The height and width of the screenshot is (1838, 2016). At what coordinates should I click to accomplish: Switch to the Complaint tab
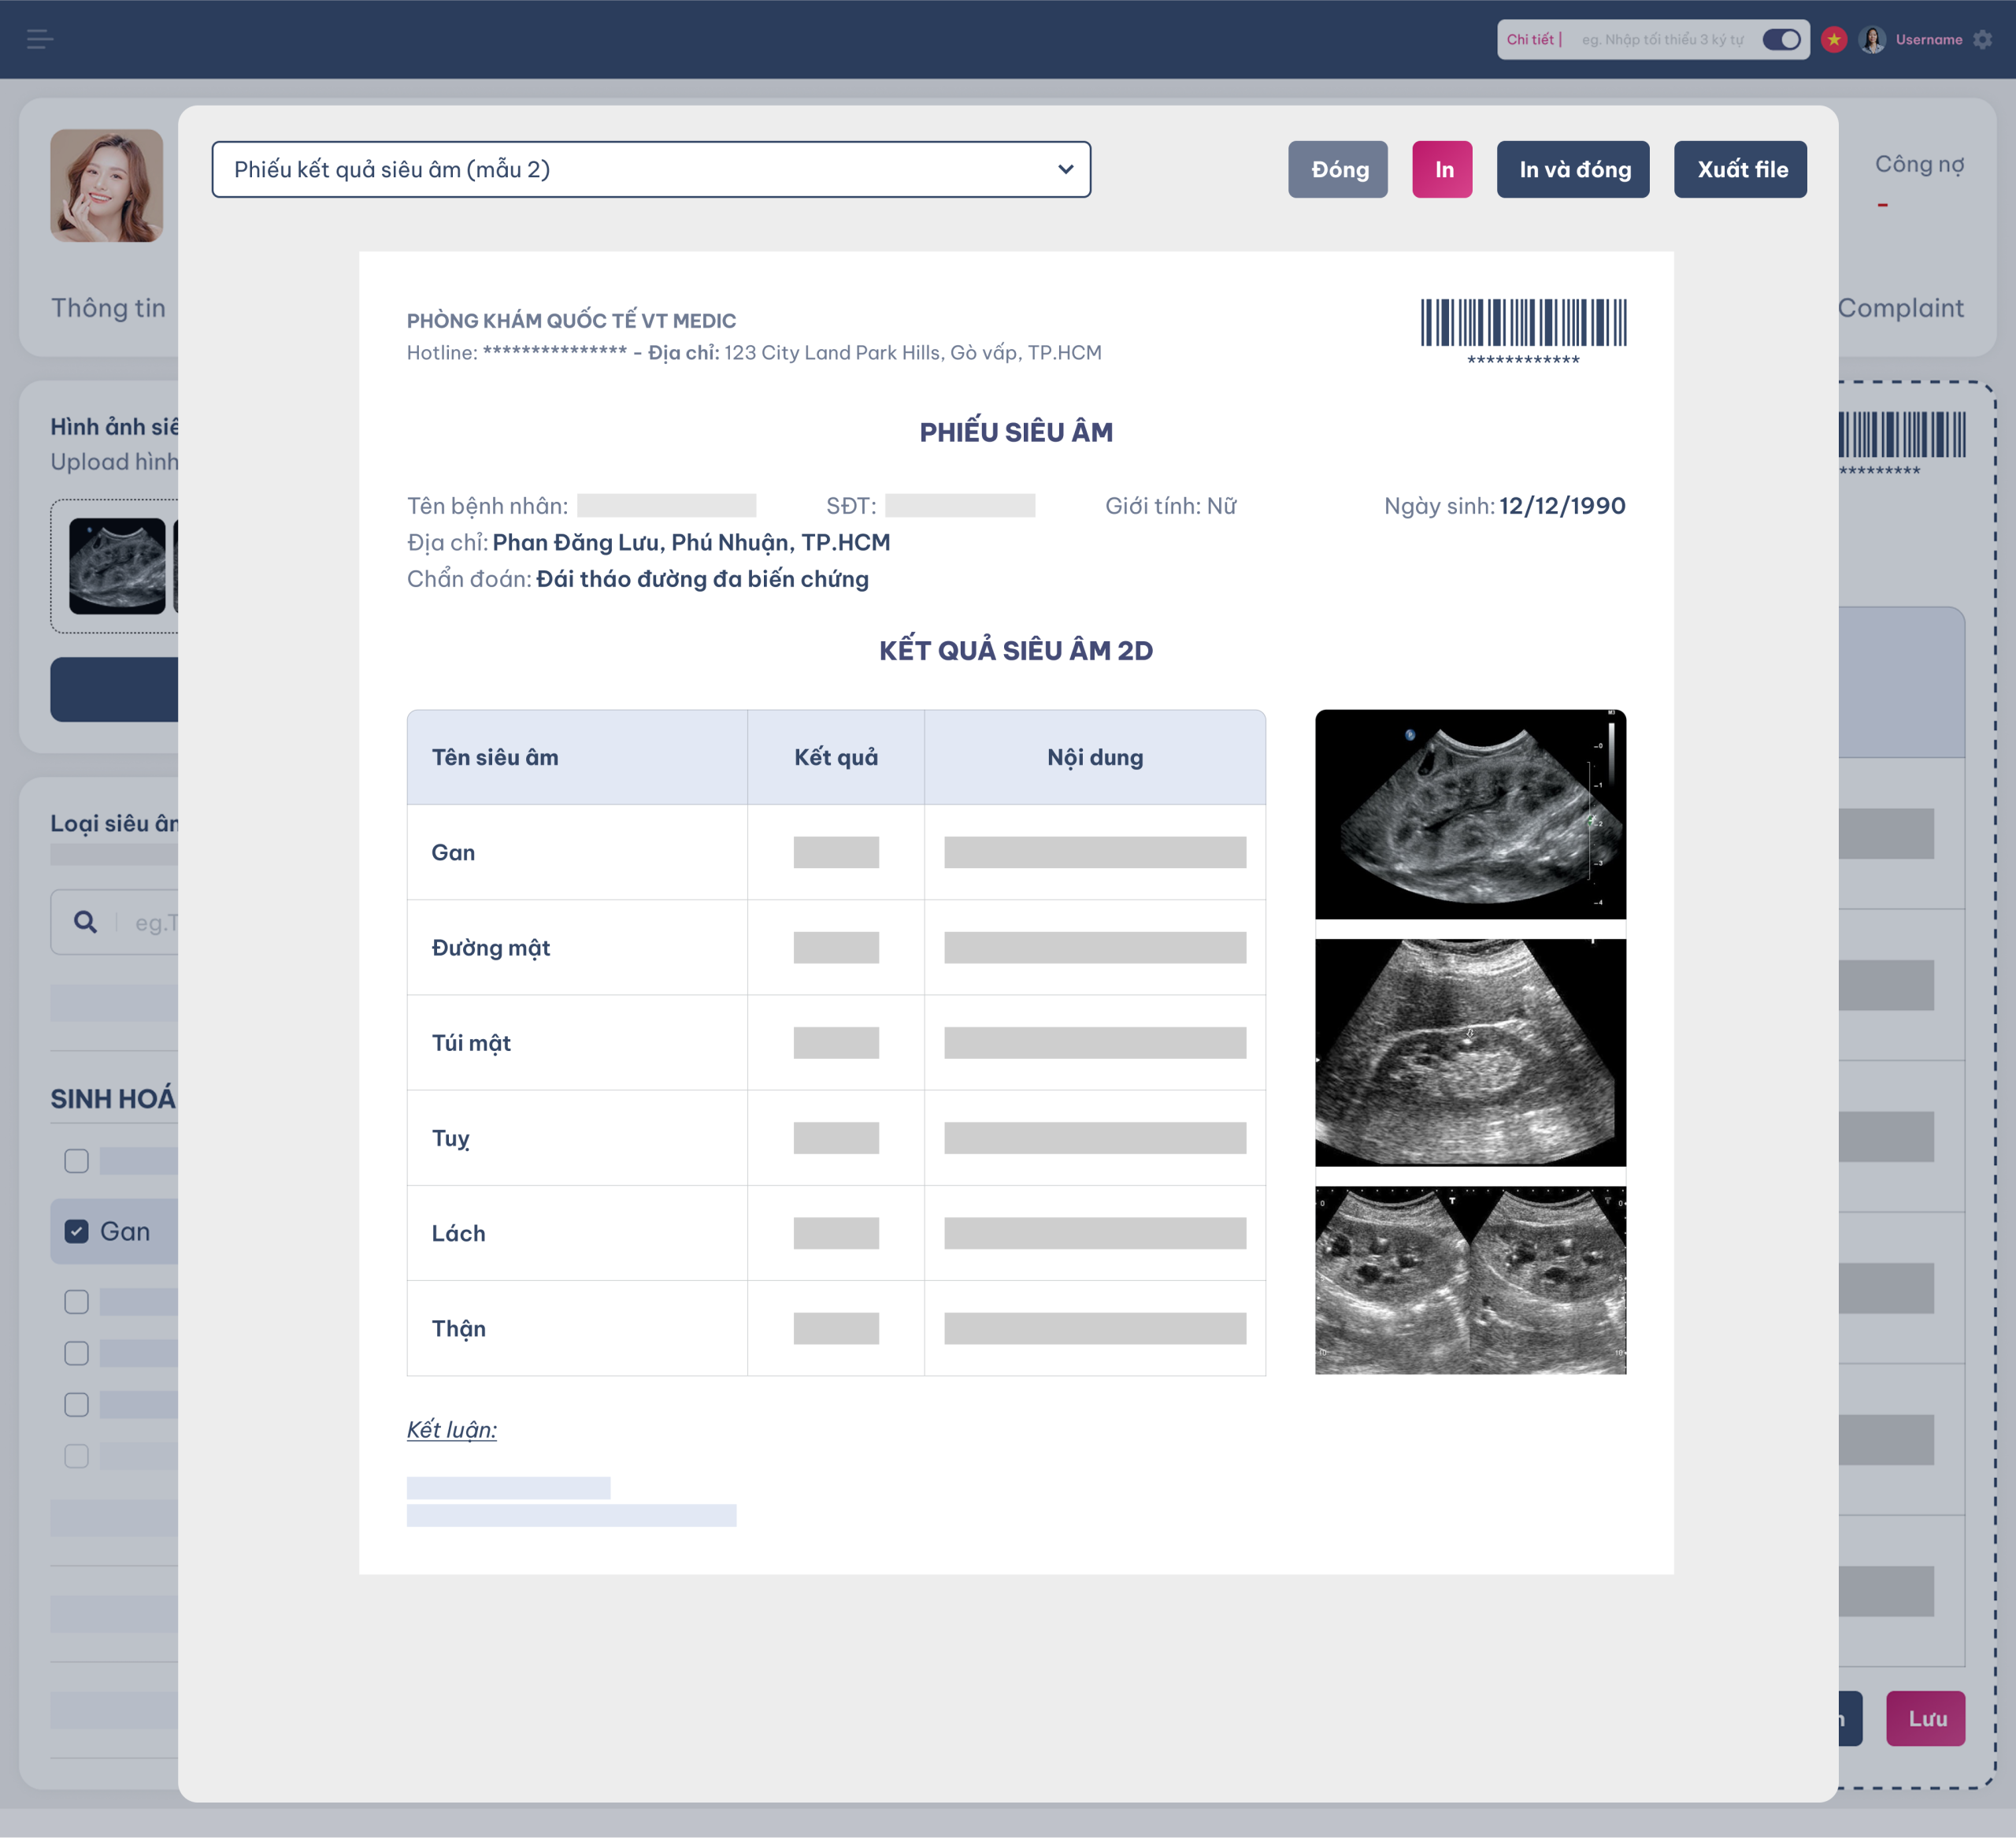(1900, 307)
